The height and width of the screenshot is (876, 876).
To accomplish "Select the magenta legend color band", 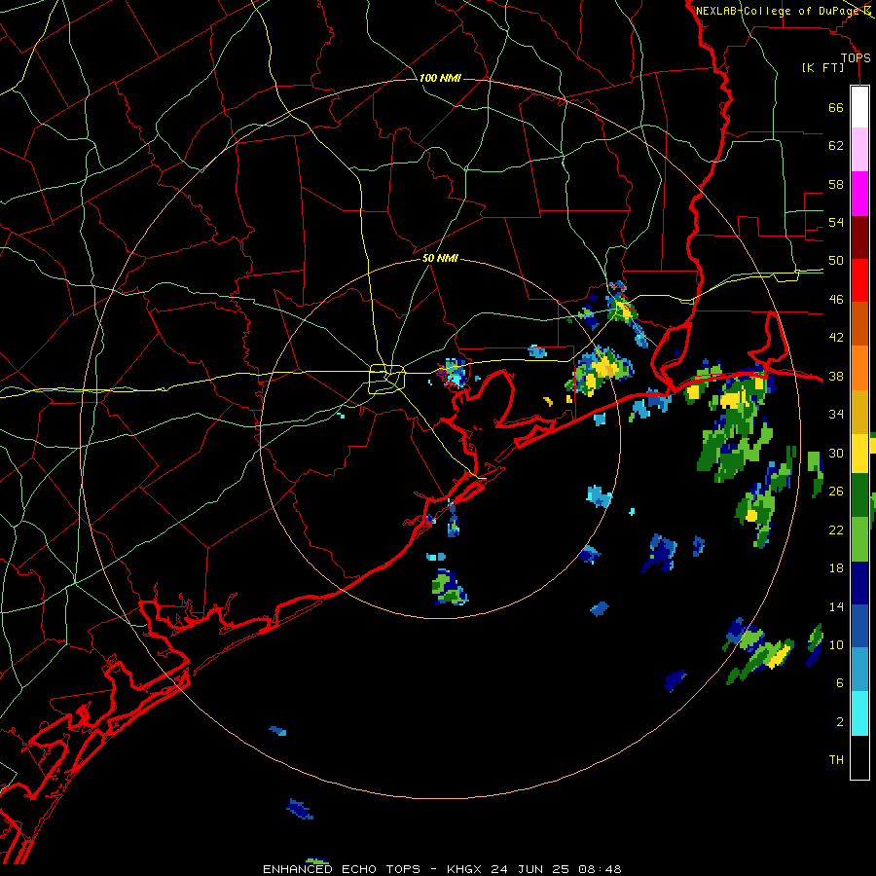I will (x=859, y=194).
